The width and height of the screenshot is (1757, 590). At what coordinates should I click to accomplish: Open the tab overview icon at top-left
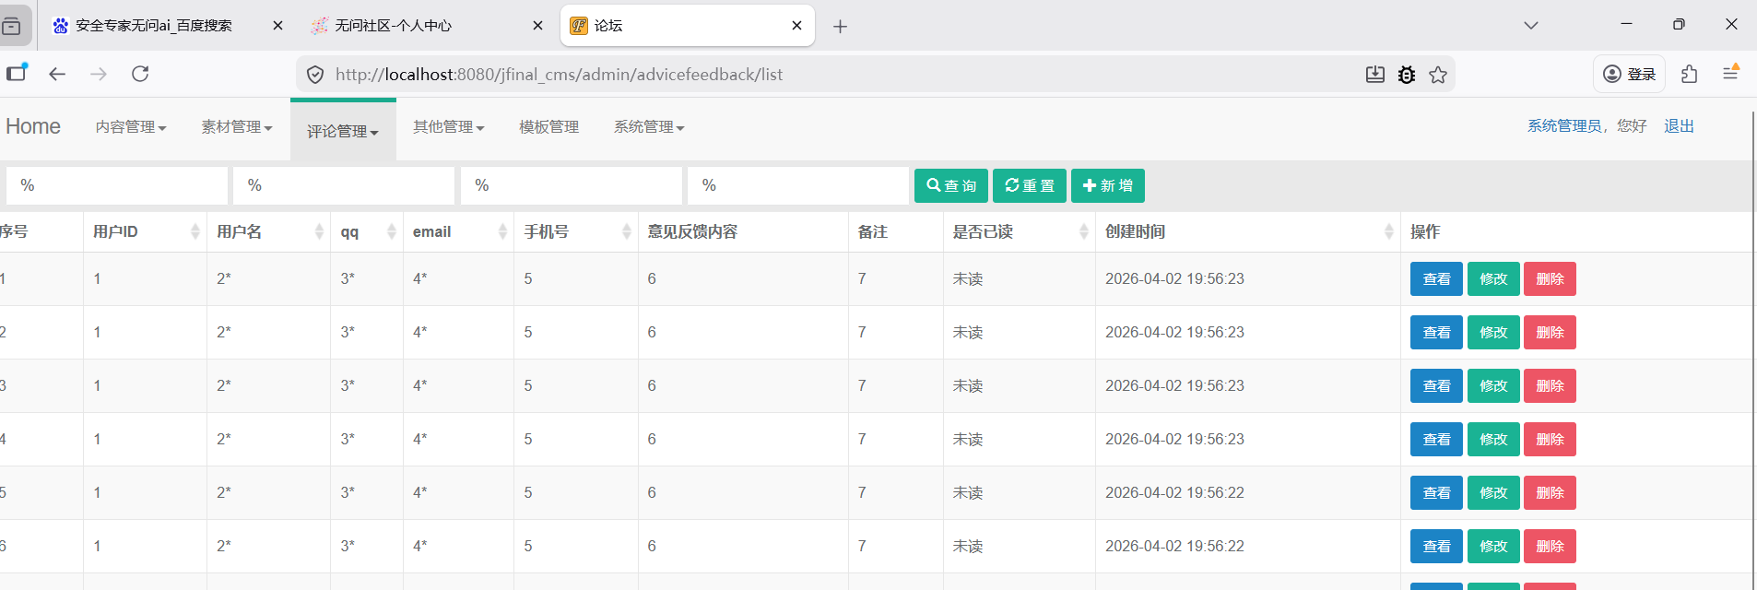tap(12, 26)
